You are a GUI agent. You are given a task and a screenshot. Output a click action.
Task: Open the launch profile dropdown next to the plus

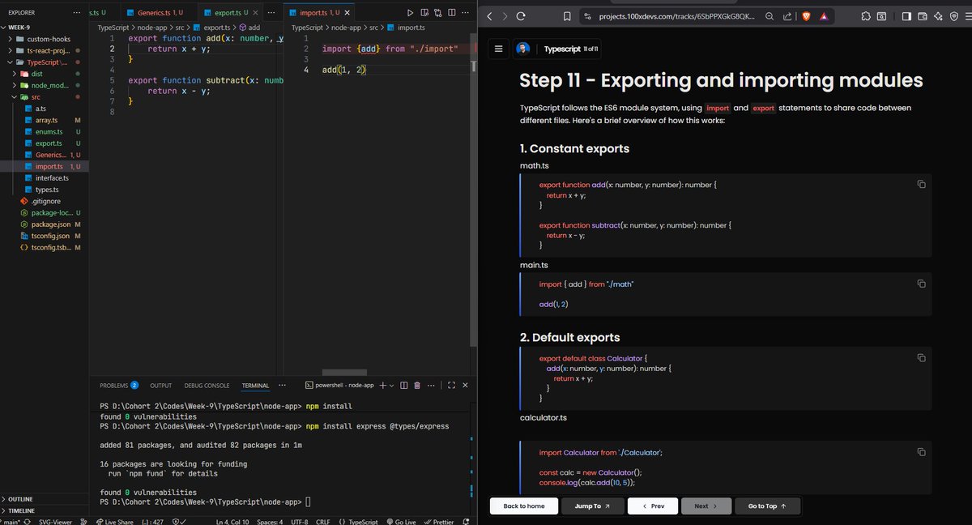point(392,386)
